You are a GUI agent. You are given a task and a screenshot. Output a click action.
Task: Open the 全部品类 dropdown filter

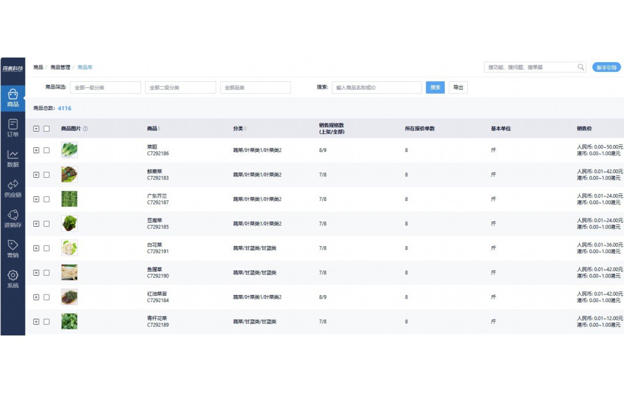[x=255, y=87]
